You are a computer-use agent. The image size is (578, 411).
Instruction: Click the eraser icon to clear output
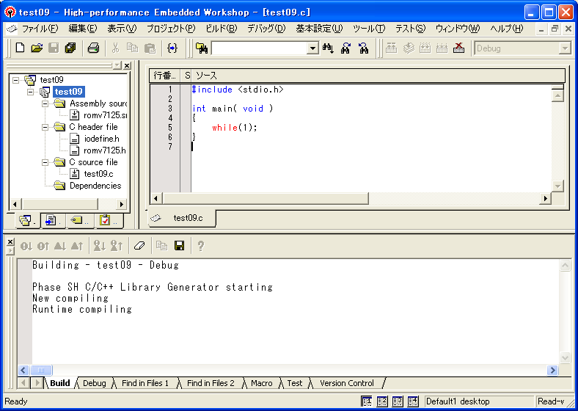[x=139, y=246]
